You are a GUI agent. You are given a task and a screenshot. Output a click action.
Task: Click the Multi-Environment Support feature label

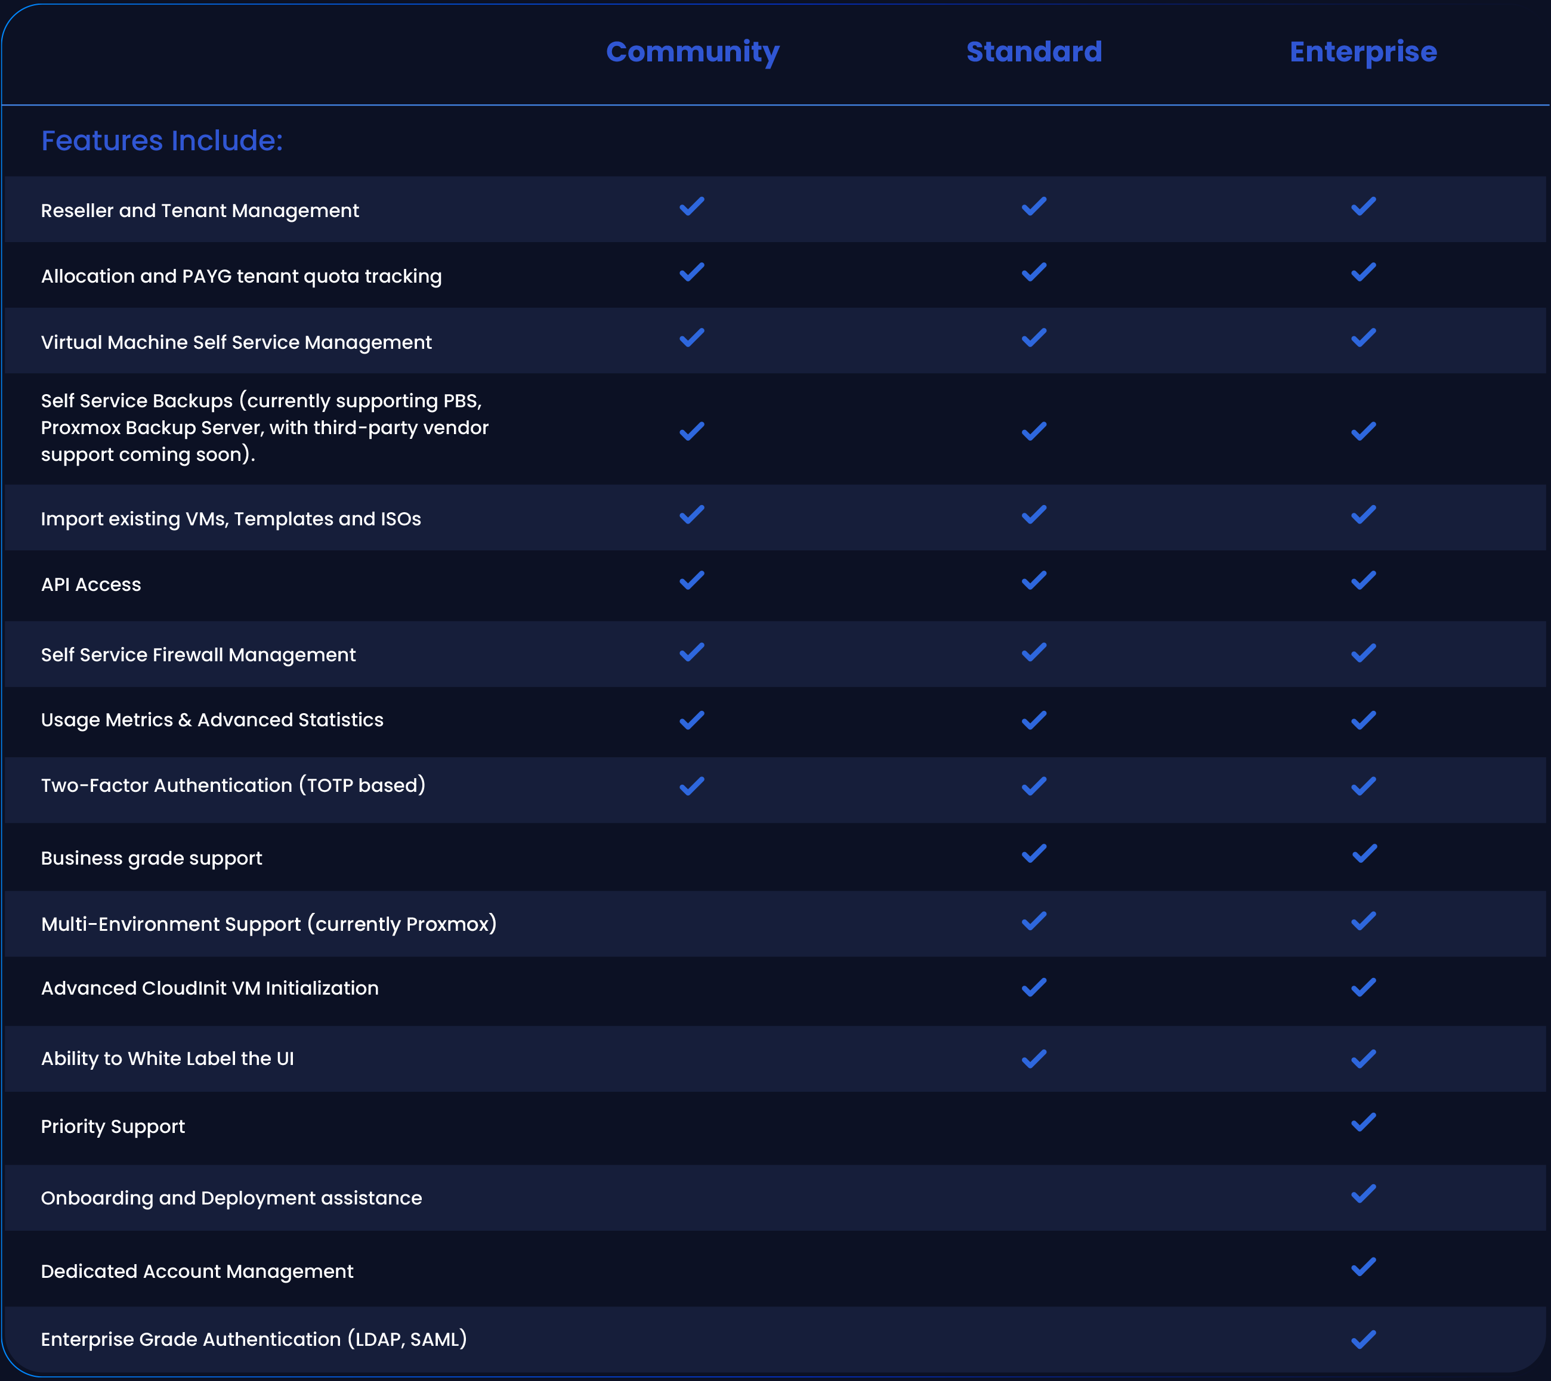[x=269, y=924]
